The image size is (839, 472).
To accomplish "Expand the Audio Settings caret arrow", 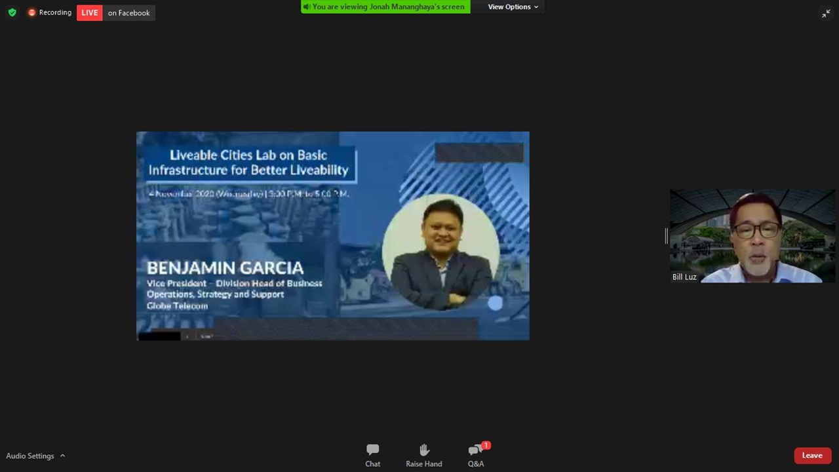I will click(x=63, y=456).
